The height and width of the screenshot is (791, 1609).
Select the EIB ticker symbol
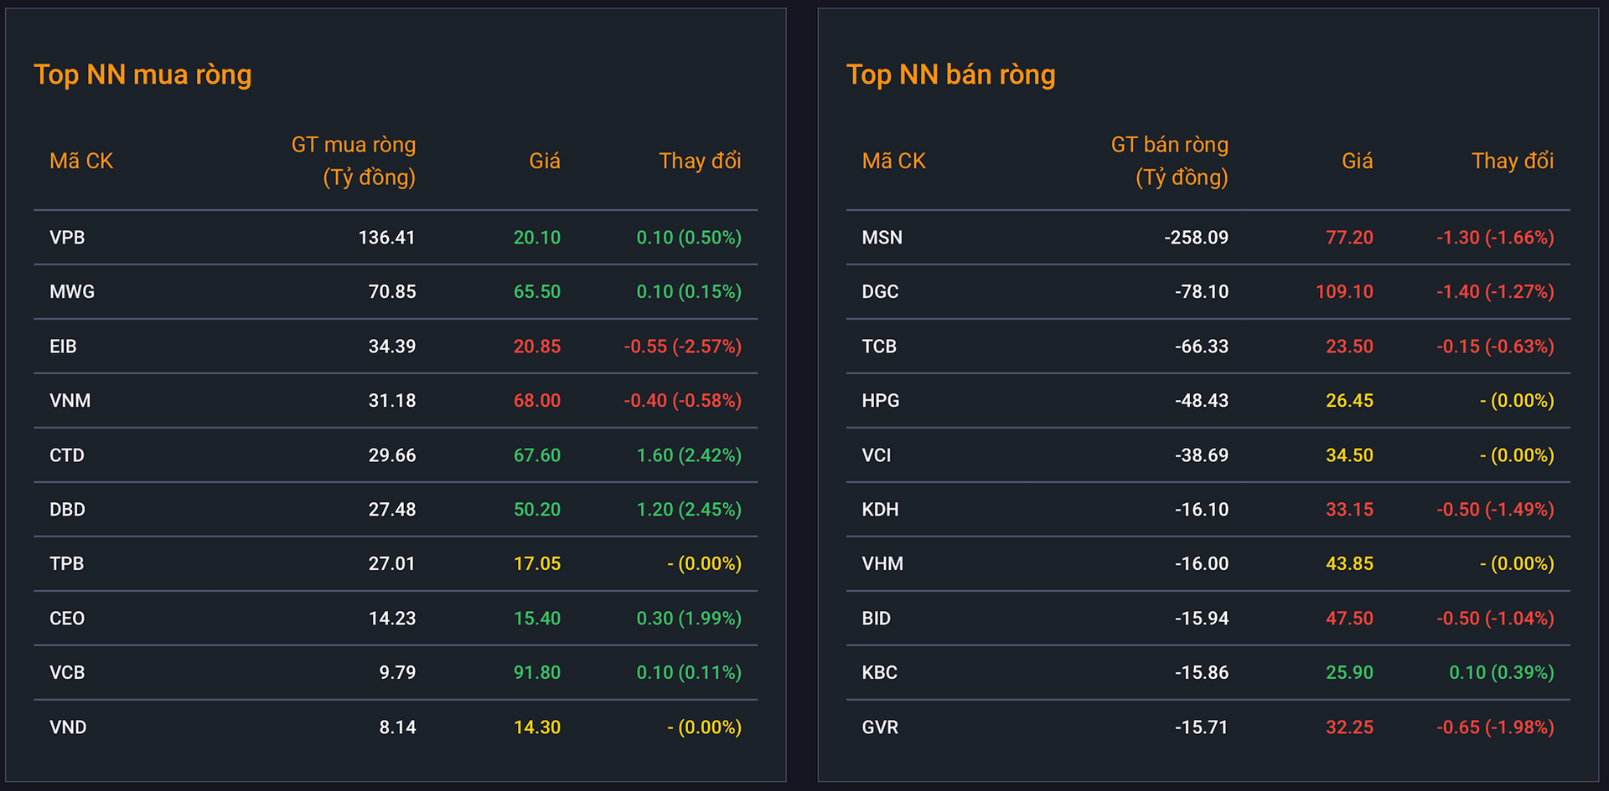63,347
